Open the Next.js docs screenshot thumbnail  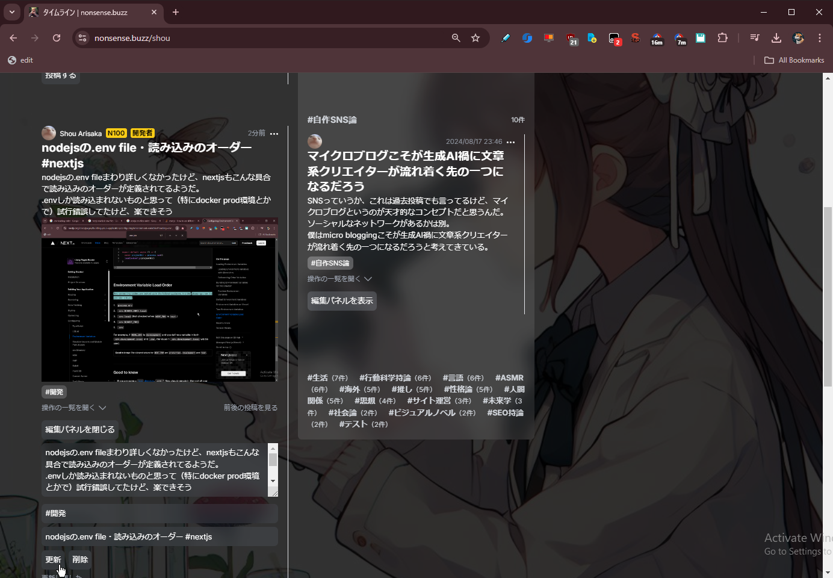coord(159,300)
